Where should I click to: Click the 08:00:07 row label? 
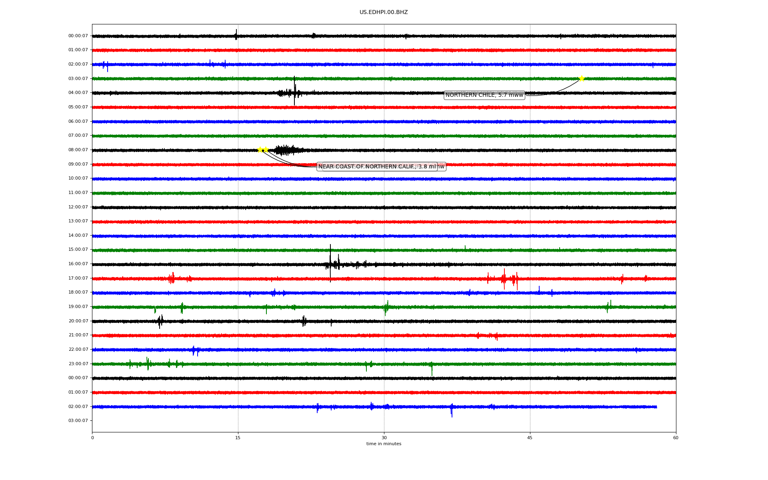pyautogui.click(x=78, y=150)
